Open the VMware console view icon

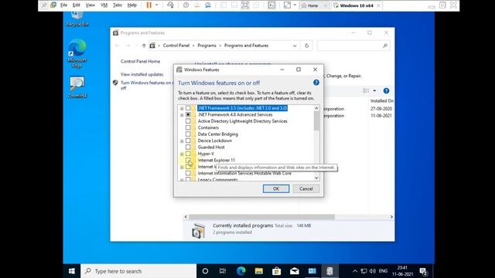click(271, 5)
